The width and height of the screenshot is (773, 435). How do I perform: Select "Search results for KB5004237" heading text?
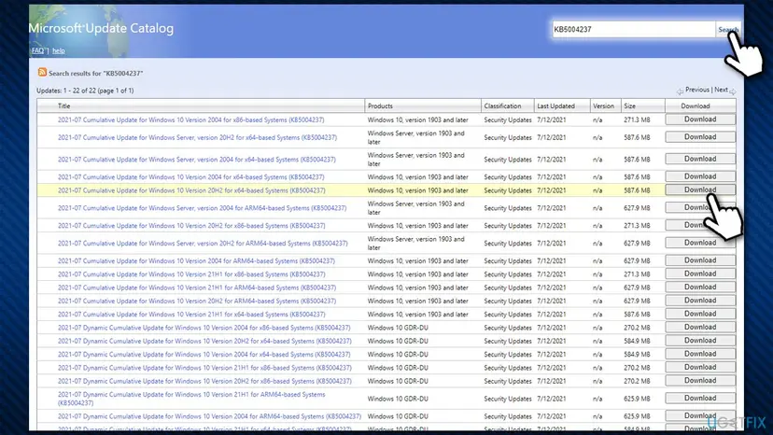[95, 73]
